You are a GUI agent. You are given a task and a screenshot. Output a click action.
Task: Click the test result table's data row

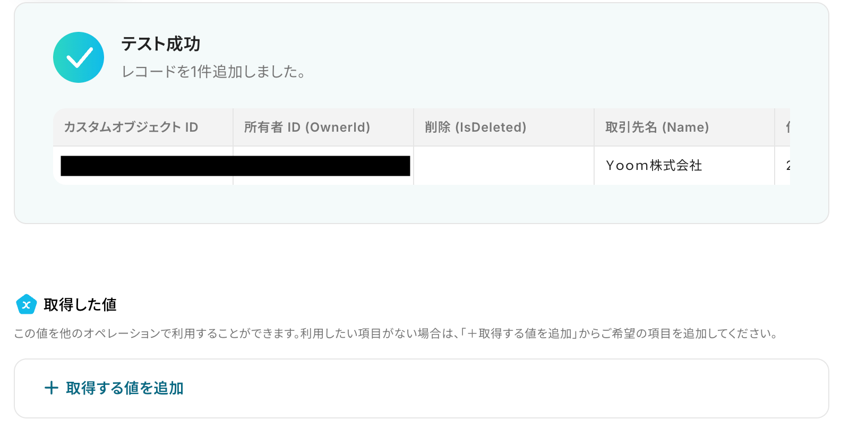point(422,166)
